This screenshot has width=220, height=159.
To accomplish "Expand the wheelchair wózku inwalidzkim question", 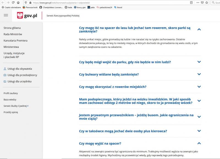I will pos(199,101).
